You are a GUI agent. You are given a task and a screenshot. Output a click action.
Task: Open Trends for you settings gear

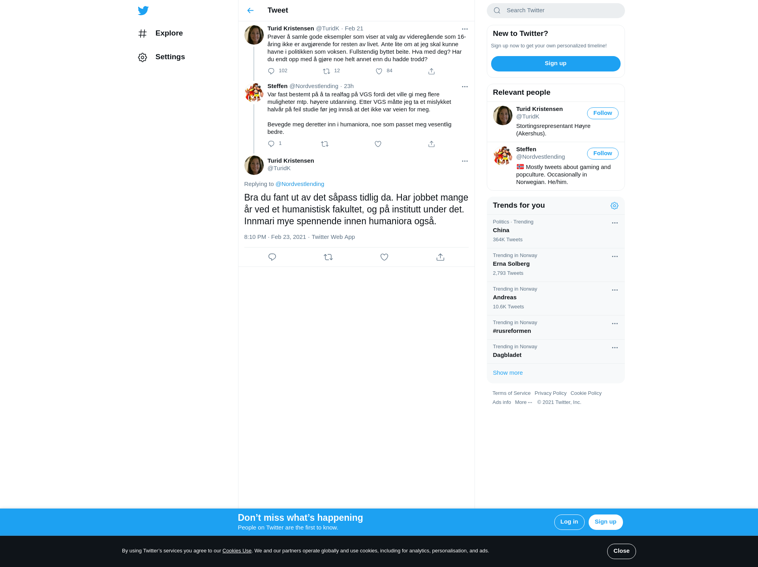pos(614,206)
